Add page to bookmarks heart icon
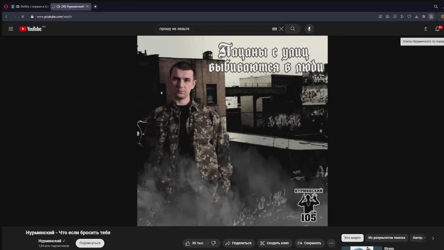Screen dimensions: 444x250 click(x=409, y=16)
